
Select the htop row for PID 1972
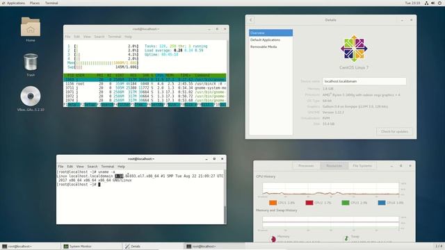[145, 96]
